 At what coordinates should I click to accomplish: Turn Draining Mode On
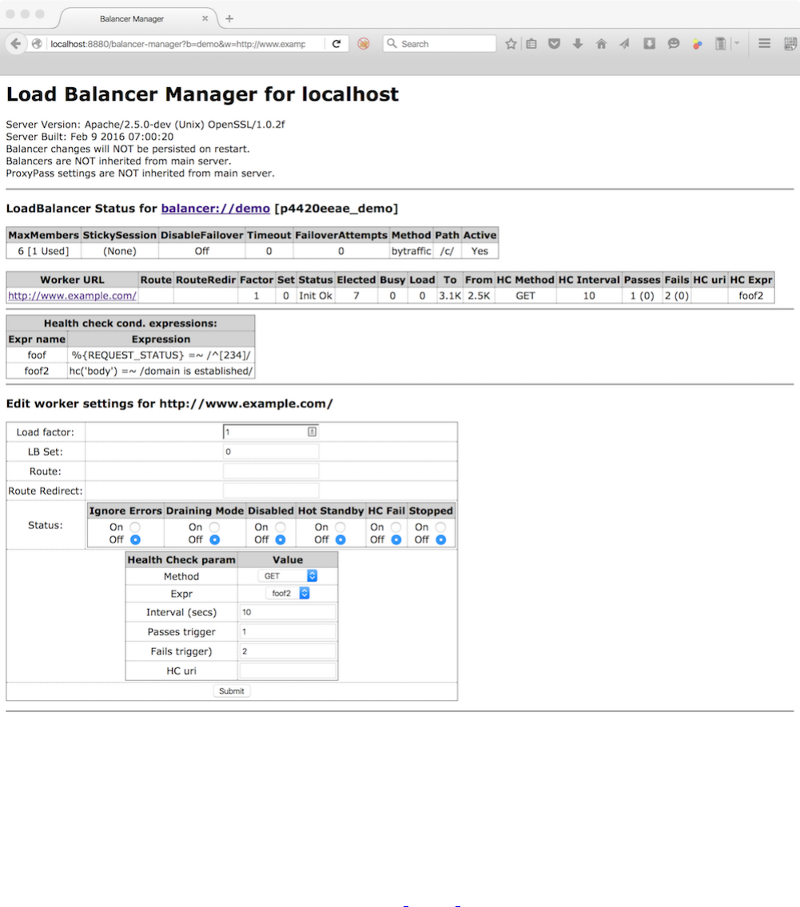(x=215, y=527)
